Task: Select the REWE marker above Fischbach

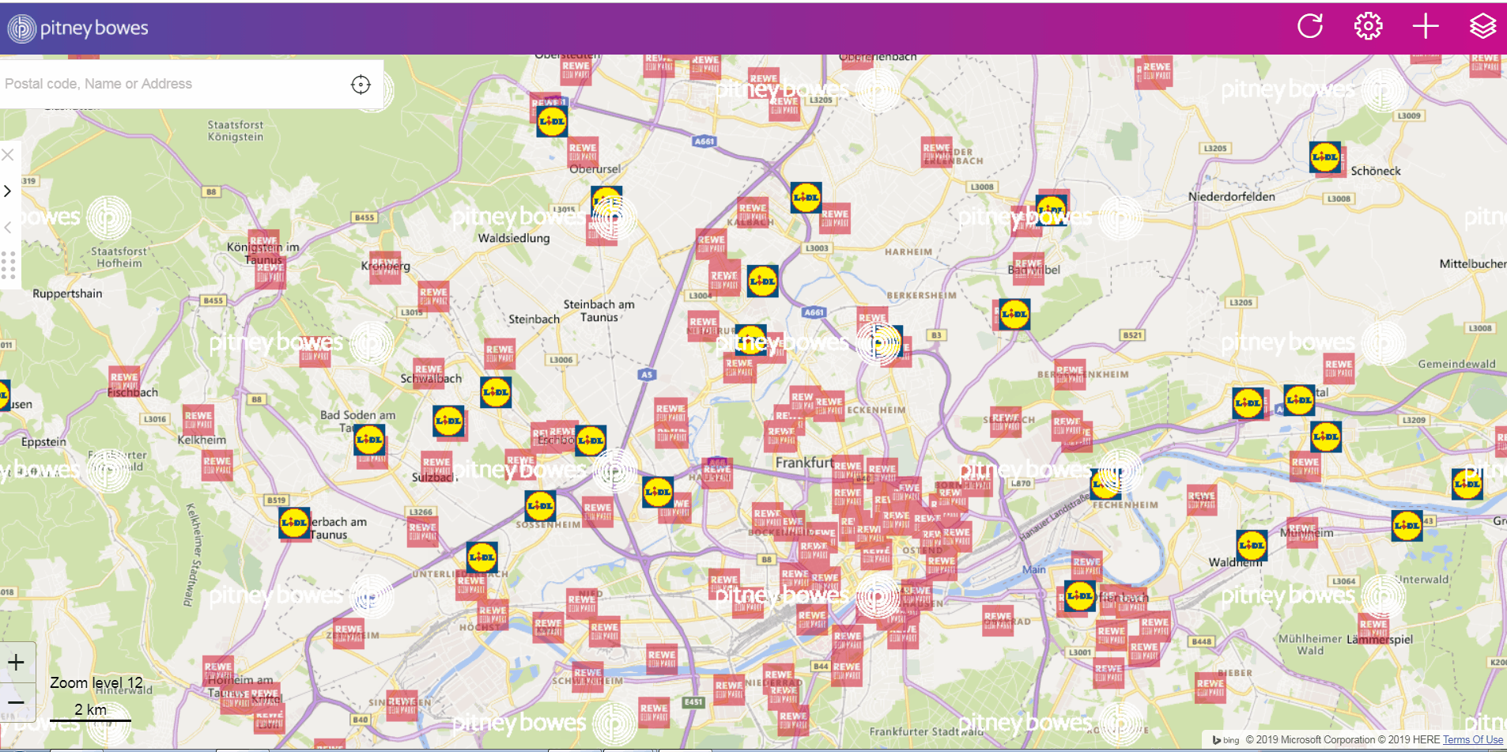Action: pyautogui.click(x=124, y=380)
